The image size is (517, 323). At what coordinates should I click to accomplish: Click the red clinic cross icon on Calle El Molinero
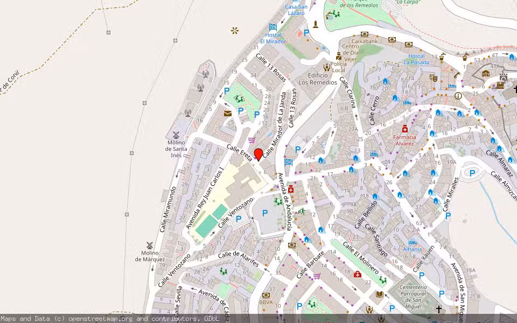coord(358,274)
